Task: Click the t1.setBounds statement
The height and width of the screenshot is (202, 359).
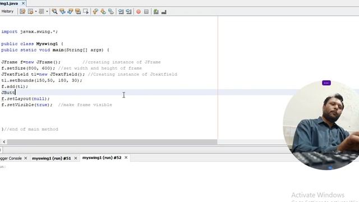Action: click(42, 80)
